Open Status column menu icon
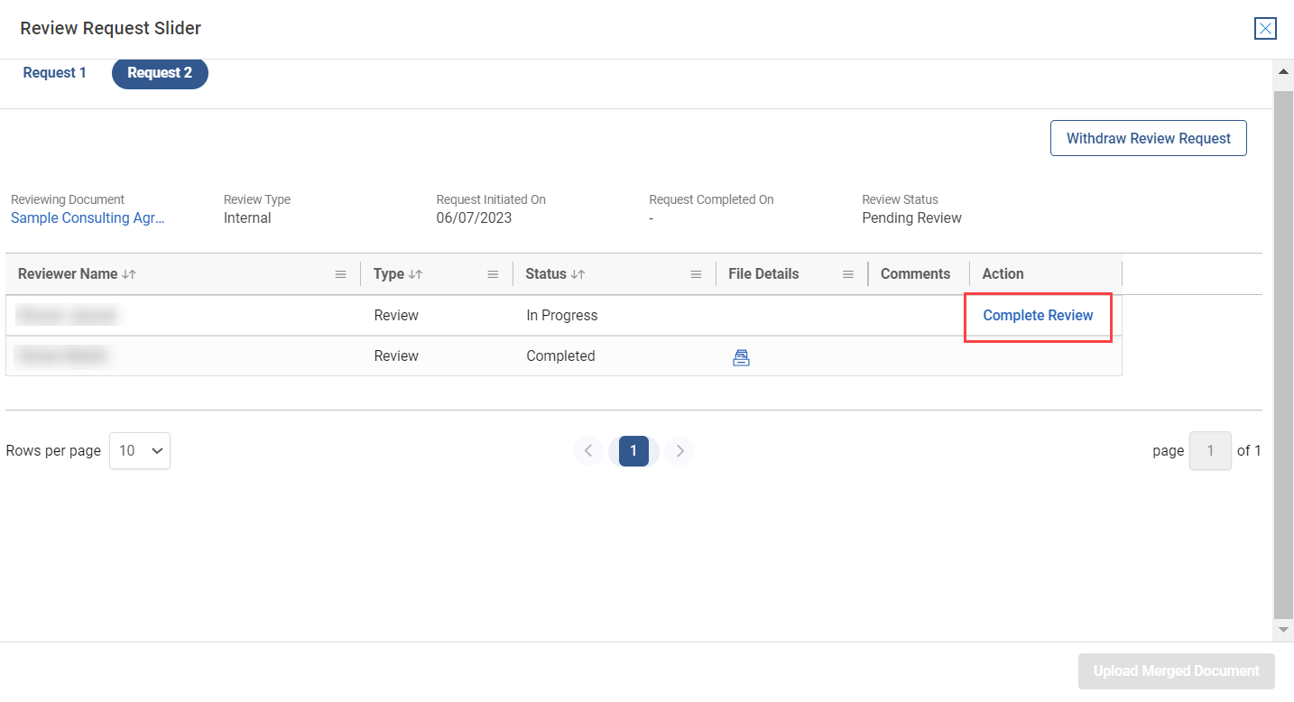Screen dimensions: 1294x702 696,274
